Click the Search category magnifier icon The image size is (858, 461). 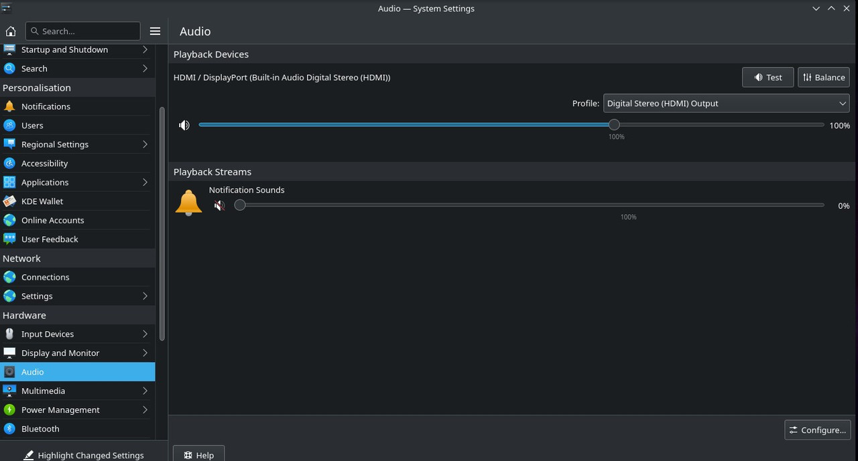(x=9, y=68)
